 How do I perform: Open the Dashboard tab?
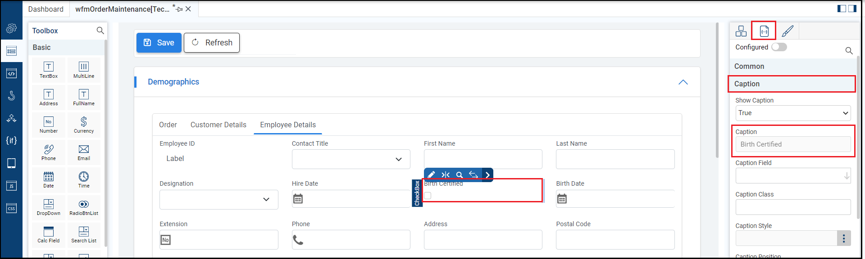[x=46, y=9]
